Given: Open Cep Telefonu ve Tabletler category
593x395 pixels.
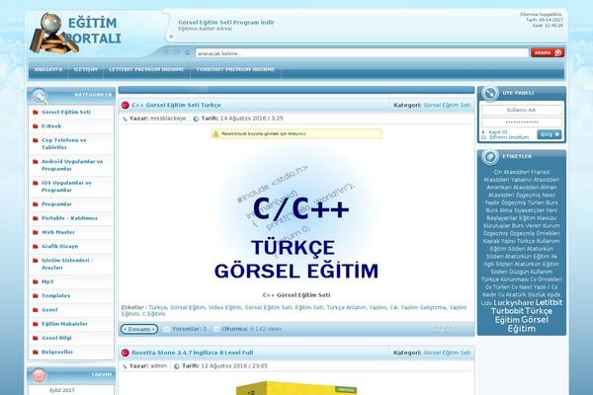Looking at the screenshot, I should (x=64, y=144).
